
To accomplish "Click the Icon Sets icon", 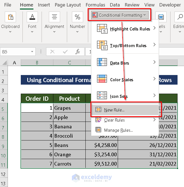I will 102,95.
